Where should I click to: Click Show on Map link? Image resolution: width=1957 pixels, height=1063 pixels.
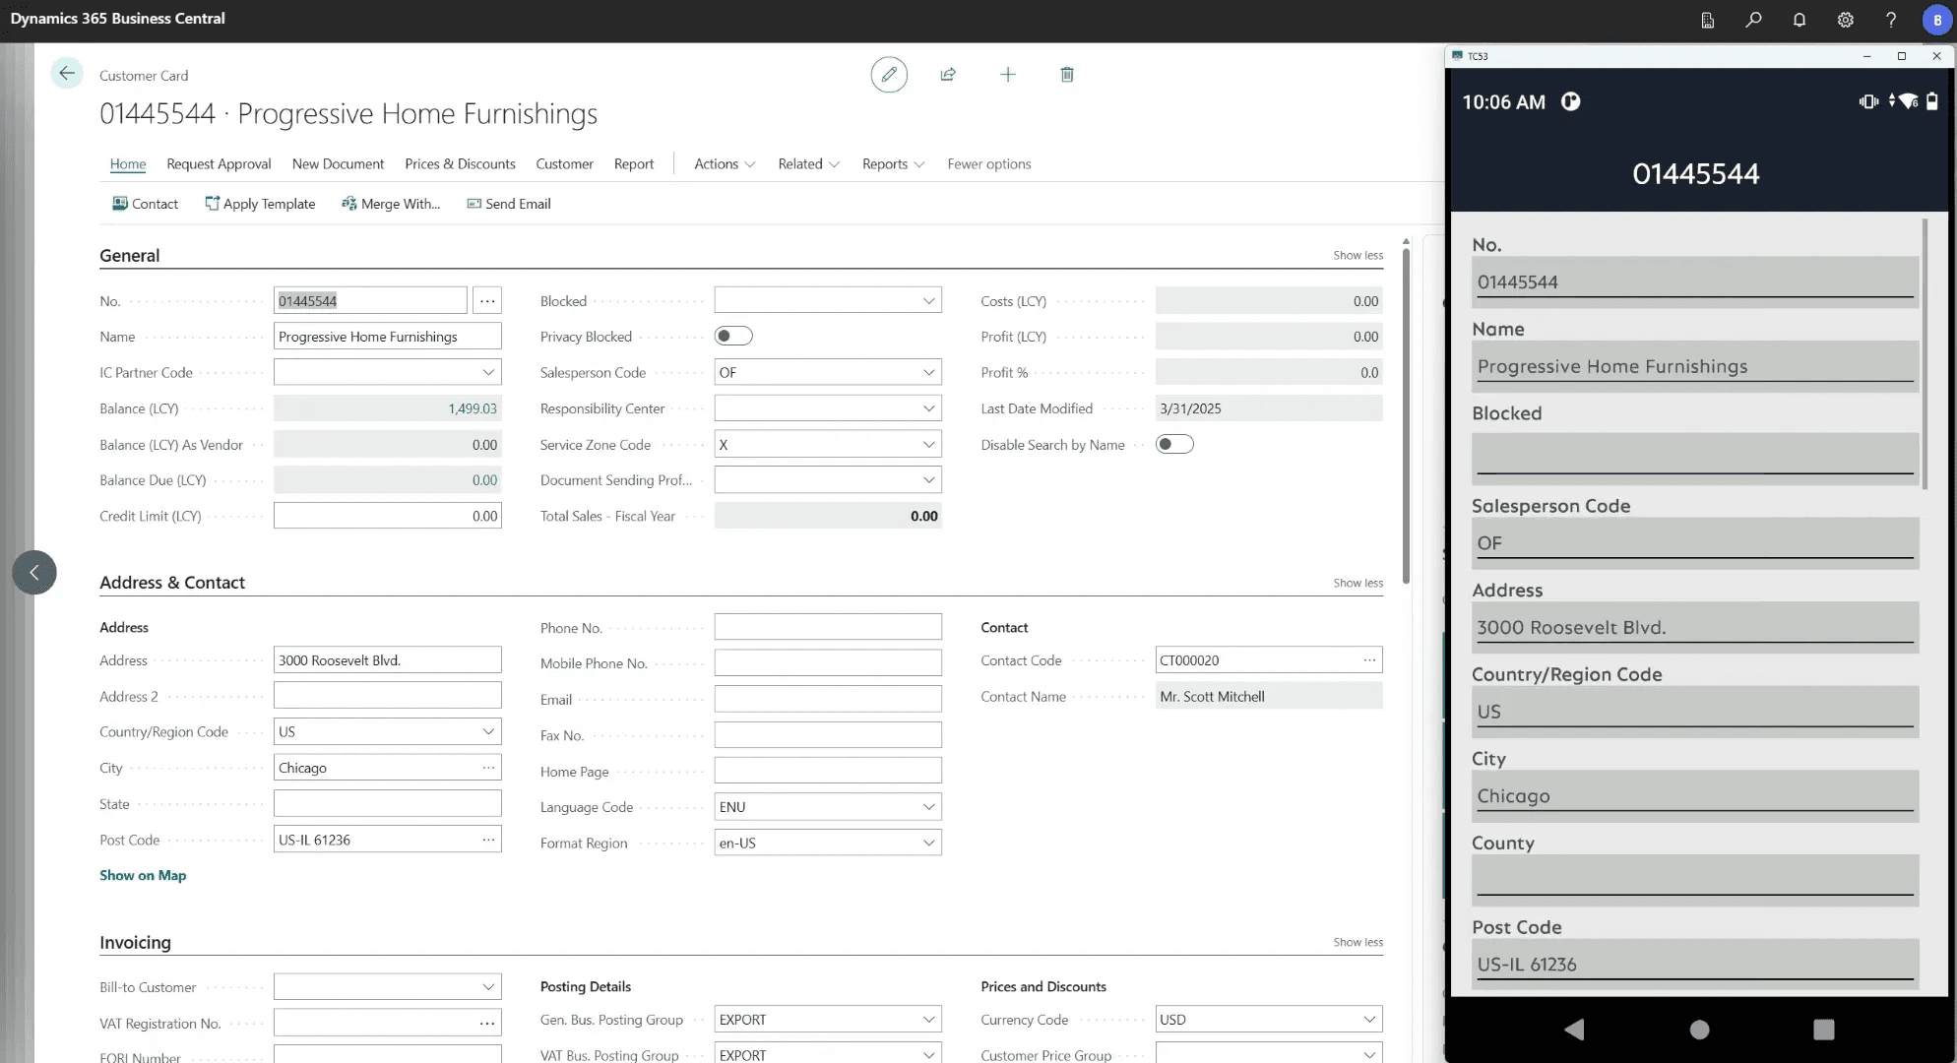click(143, 876)
